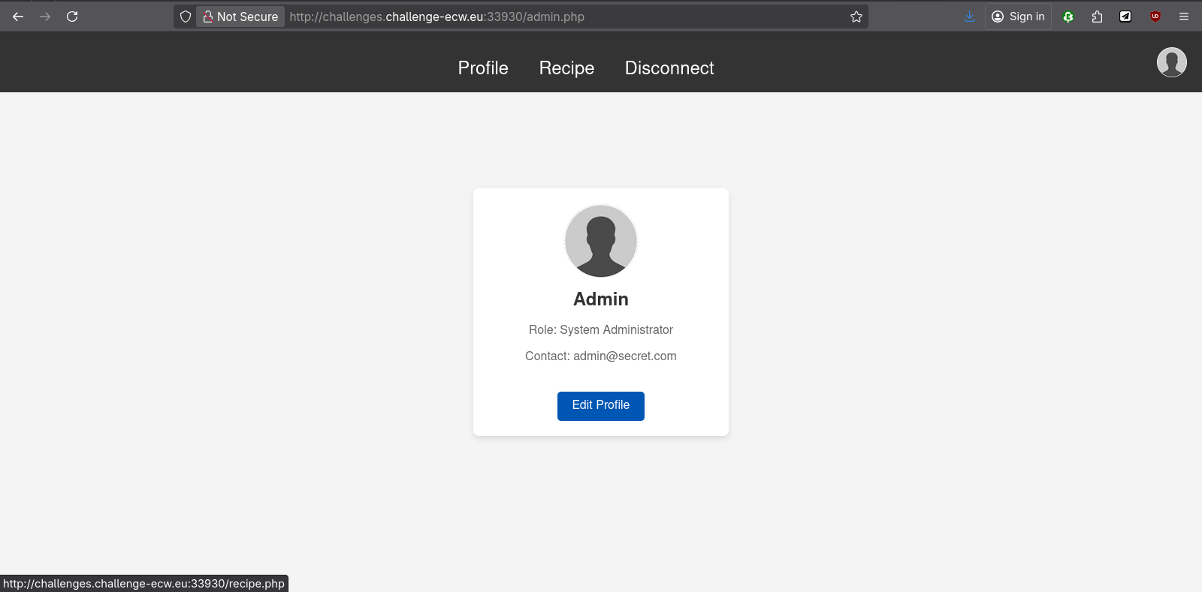
Task: Open the browser hamburger application menu
Action: coord(1184,17)
